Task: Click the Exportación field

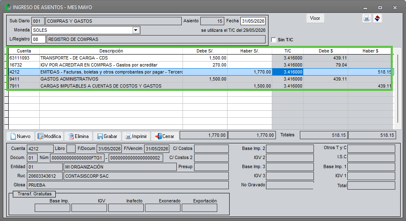Action: pos(199,208)
